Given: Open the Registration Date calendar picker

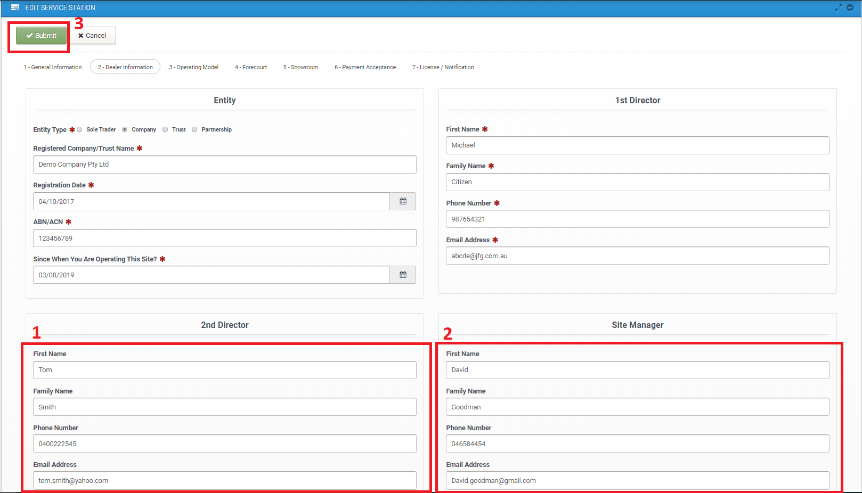Looking at the screenshot, I should (403, 201).
